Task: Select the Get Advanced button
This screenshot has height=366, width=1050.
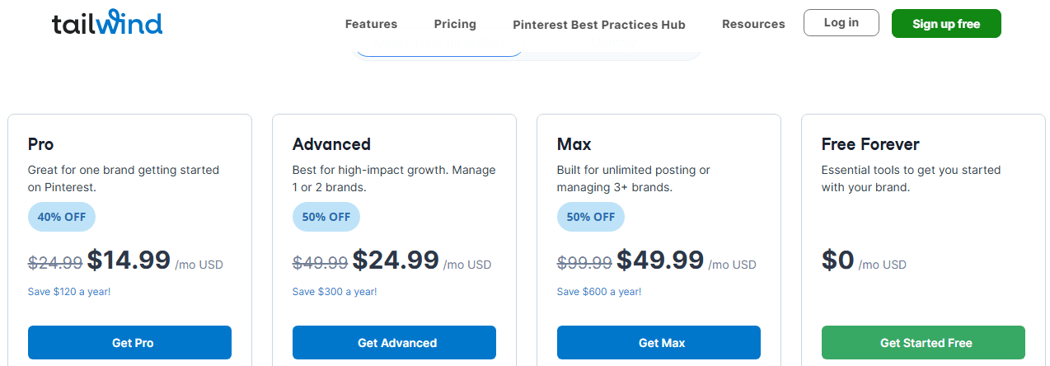Action: pos(394,343)
